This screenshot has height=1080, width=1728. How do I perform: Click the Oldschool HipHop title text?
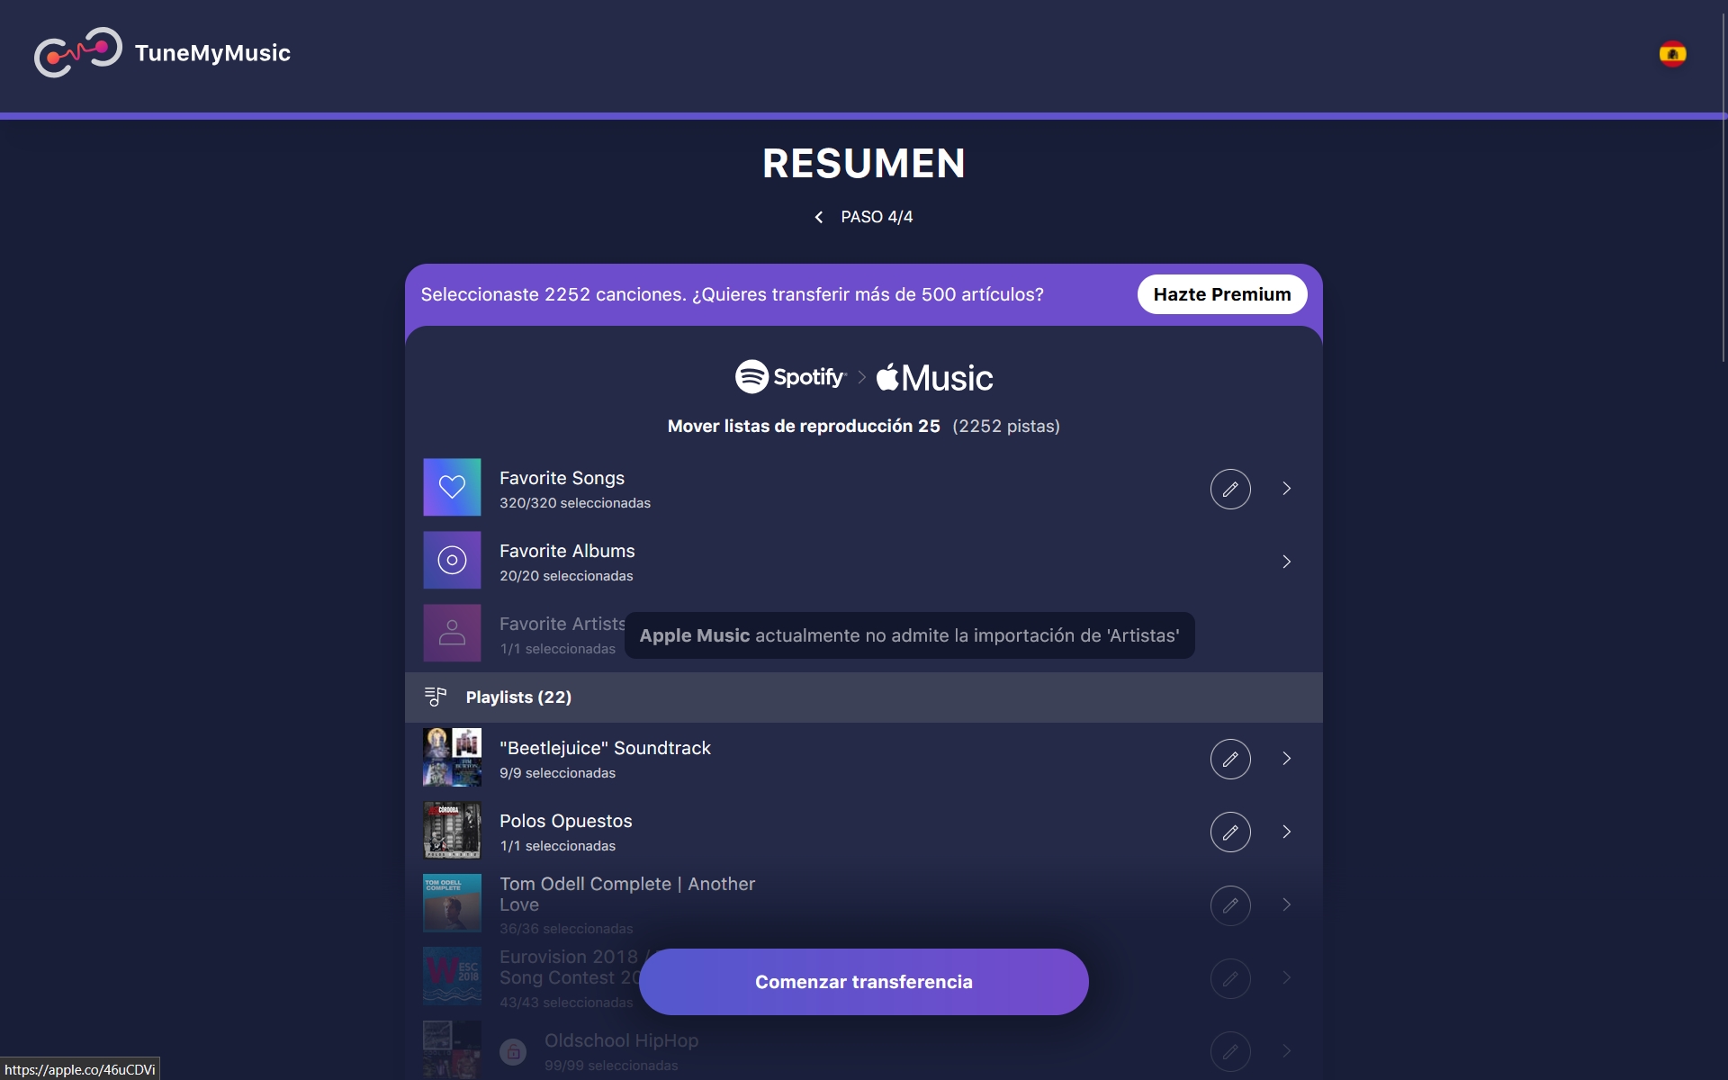coord(621,1040)
